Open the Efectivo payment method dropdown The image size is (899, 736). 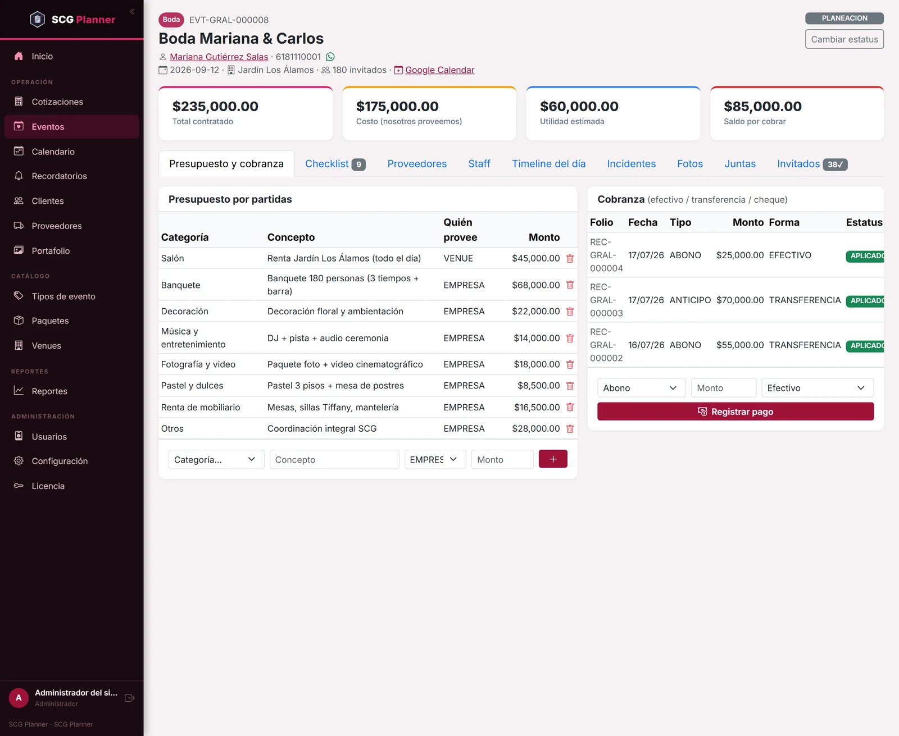[817, 388]
